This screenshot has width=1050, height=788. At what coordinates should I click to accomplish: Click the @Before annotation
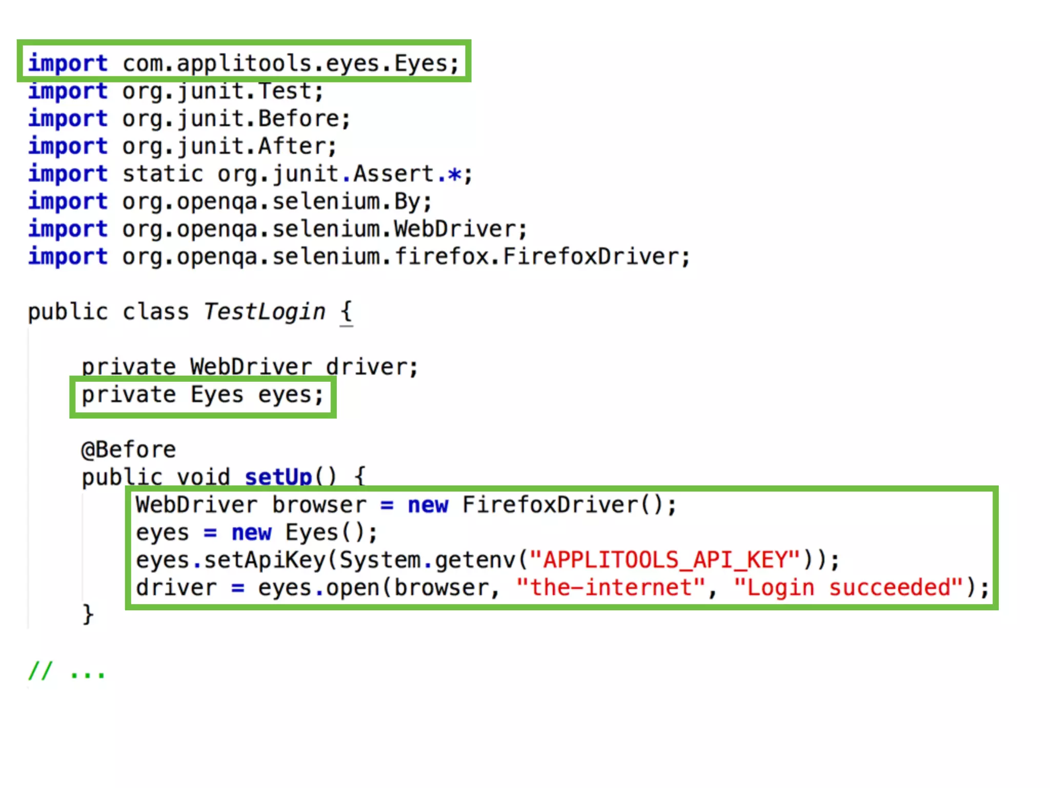(129, 450)
